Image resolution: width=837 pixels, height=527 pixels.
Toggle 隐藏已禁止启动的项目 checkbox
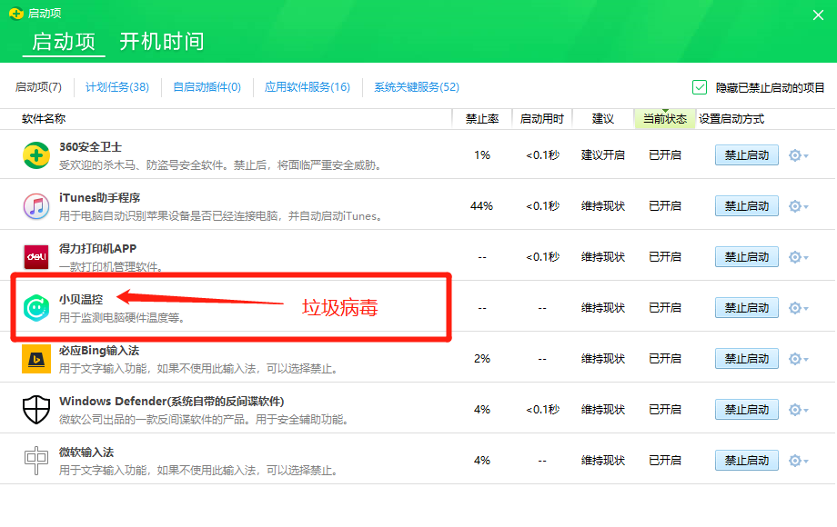tap(700, 87)
